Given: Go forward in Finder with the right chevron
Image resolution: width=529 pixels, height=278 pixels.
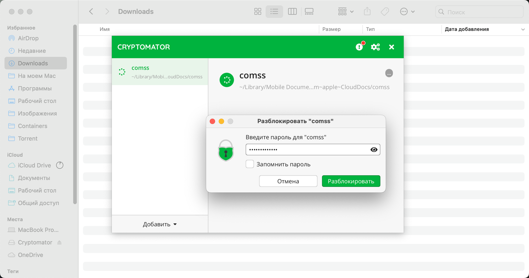Looking at the screenshot, I should point(107,12).
